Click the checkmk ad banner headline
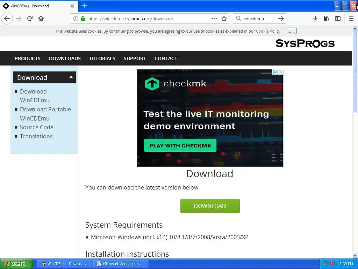Viewport: 358px width, 269px height. (x=206, y=120)
